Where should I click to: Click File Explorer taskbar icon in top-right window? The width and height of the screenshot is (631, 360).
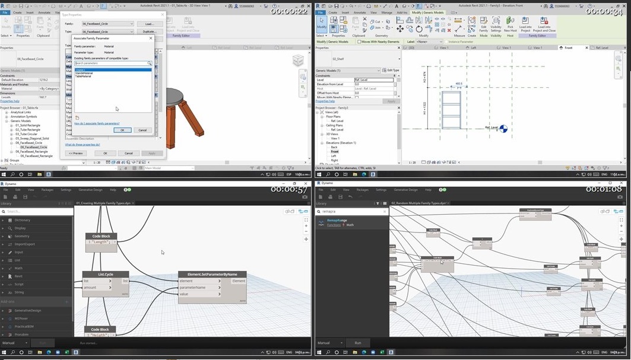tap(355, 174)
